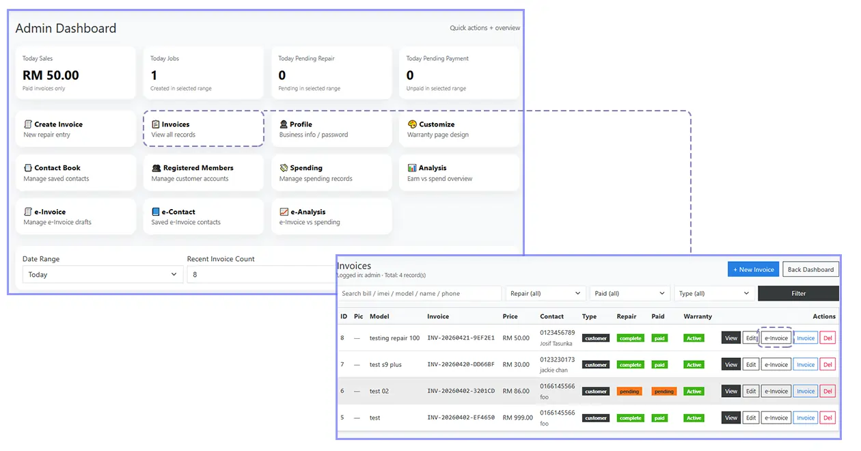Open the Profile settings icon
Screen dimensions: 861x451
click(282, 124)
